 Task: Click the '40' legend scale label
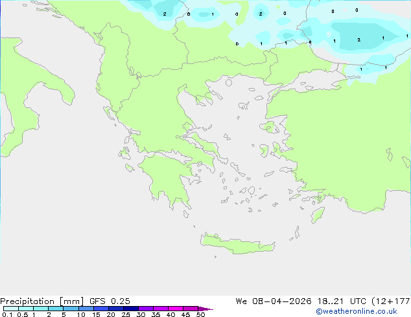[x=170, y=314]
